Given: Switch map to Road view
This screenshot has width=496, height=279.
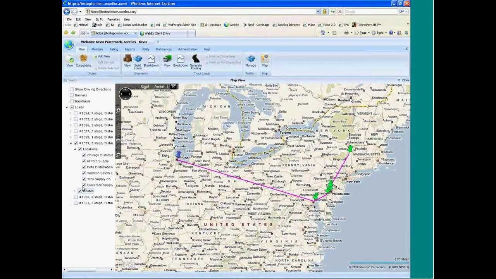Looking at the screenshot, I should pos(145,86).
